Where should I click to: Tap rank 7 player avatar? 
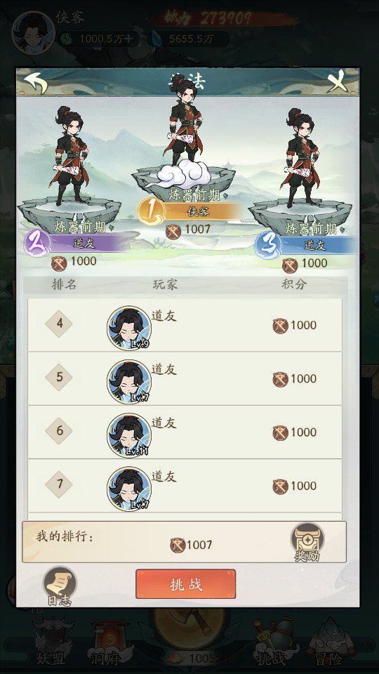click(x=129, y=489)
